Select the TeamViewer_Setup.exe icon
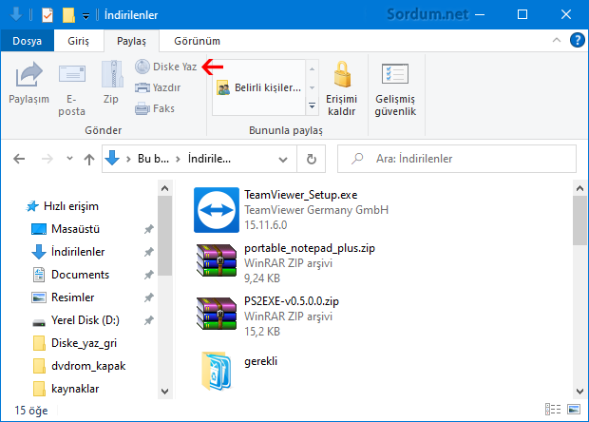Screen dimensions: 589x422 [x=217, y=210]
